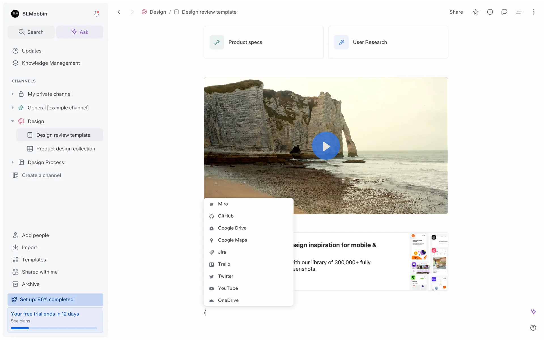Open the three-dot more options menu
Screen dimensions: 544x340
[533, 12]
